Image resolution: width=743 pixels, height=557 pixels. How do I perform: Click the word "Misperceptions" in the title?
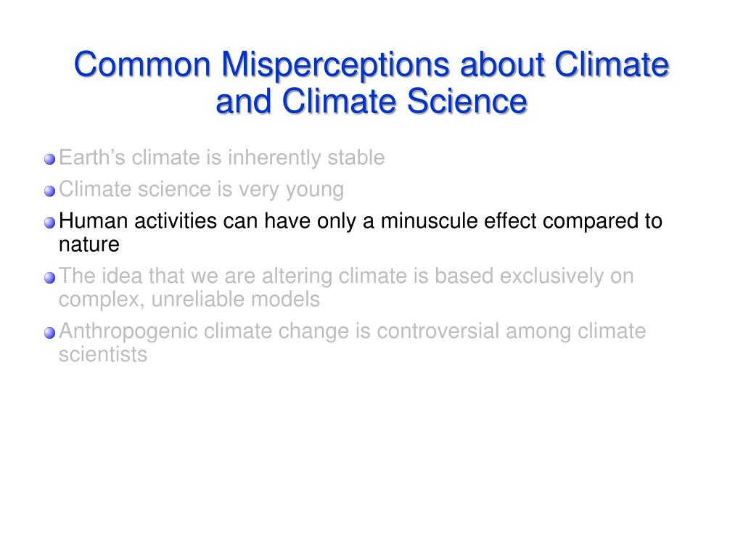335,65
